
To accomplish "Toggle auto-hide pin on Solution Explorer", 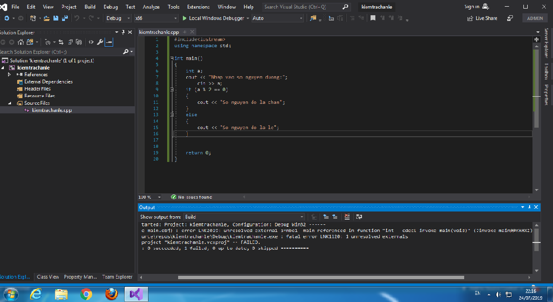I will (123, 32).
